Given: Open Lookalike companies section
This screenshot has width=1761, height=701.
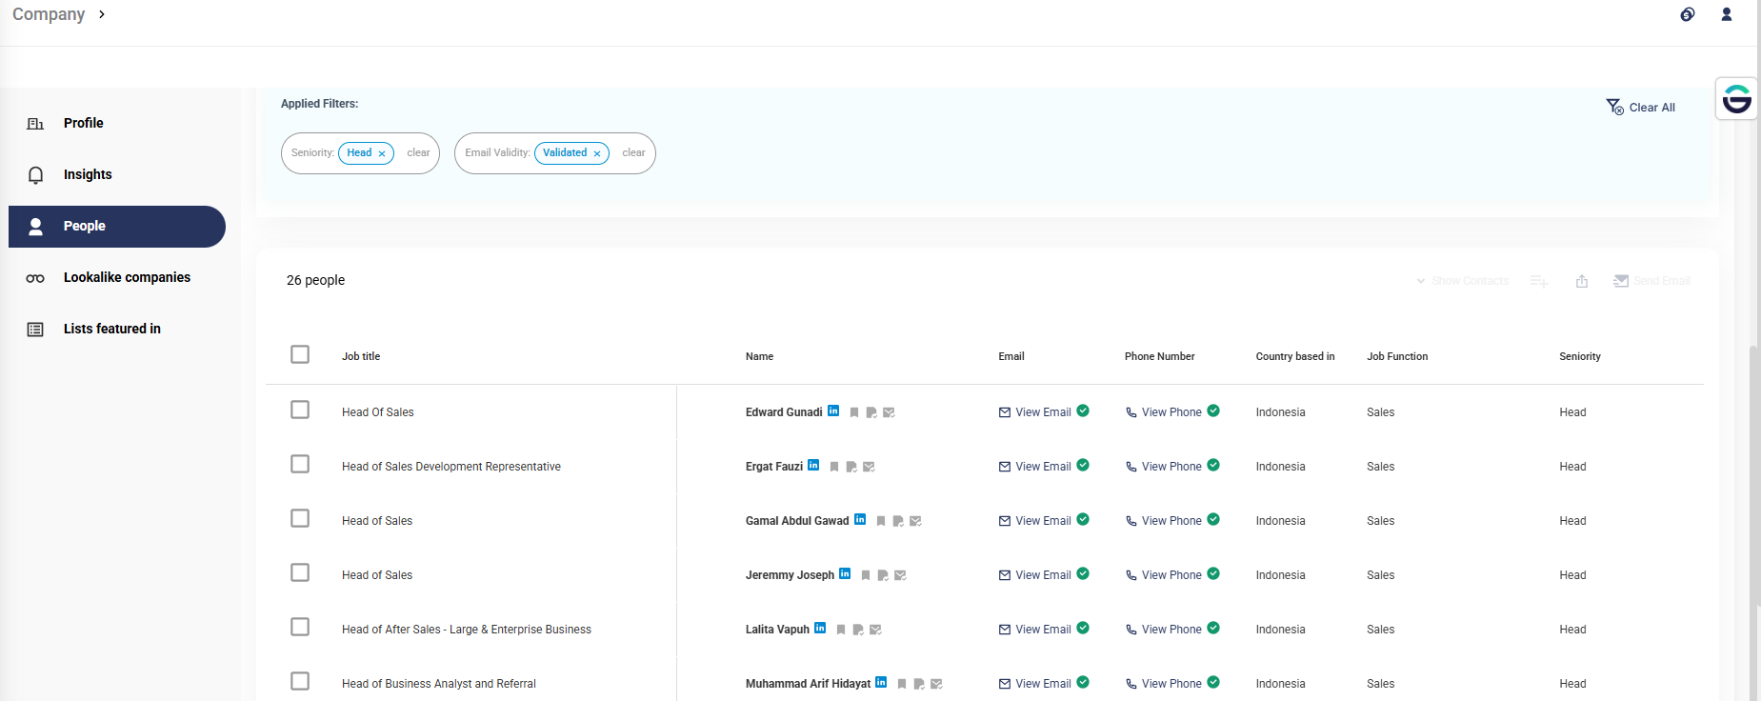Looking at the screenshot, I should (x=117, y=277).
